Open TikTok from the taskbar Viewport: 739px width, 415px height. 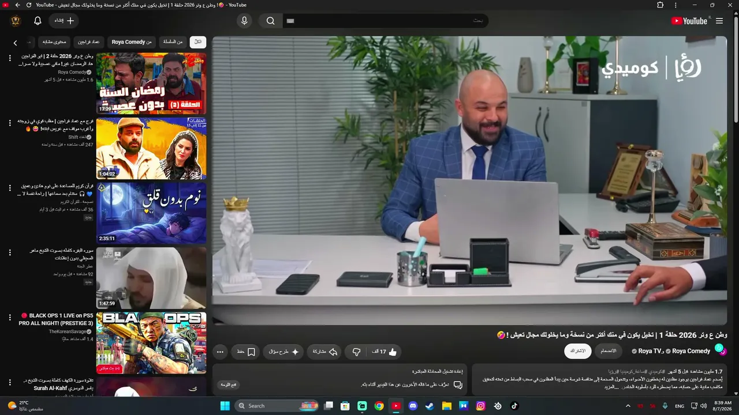click(x=514, y=406)
